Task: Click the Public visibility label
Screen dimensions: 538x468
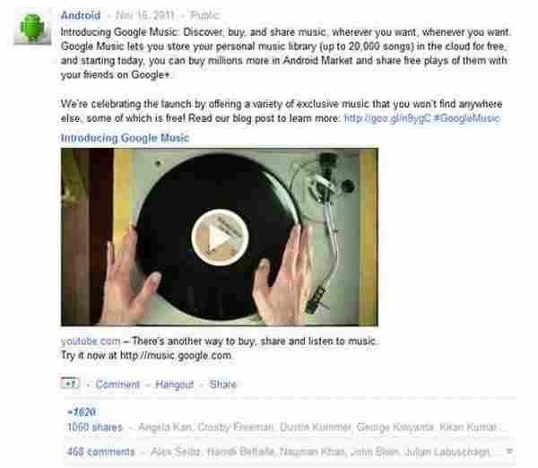Action: point(204,15)
